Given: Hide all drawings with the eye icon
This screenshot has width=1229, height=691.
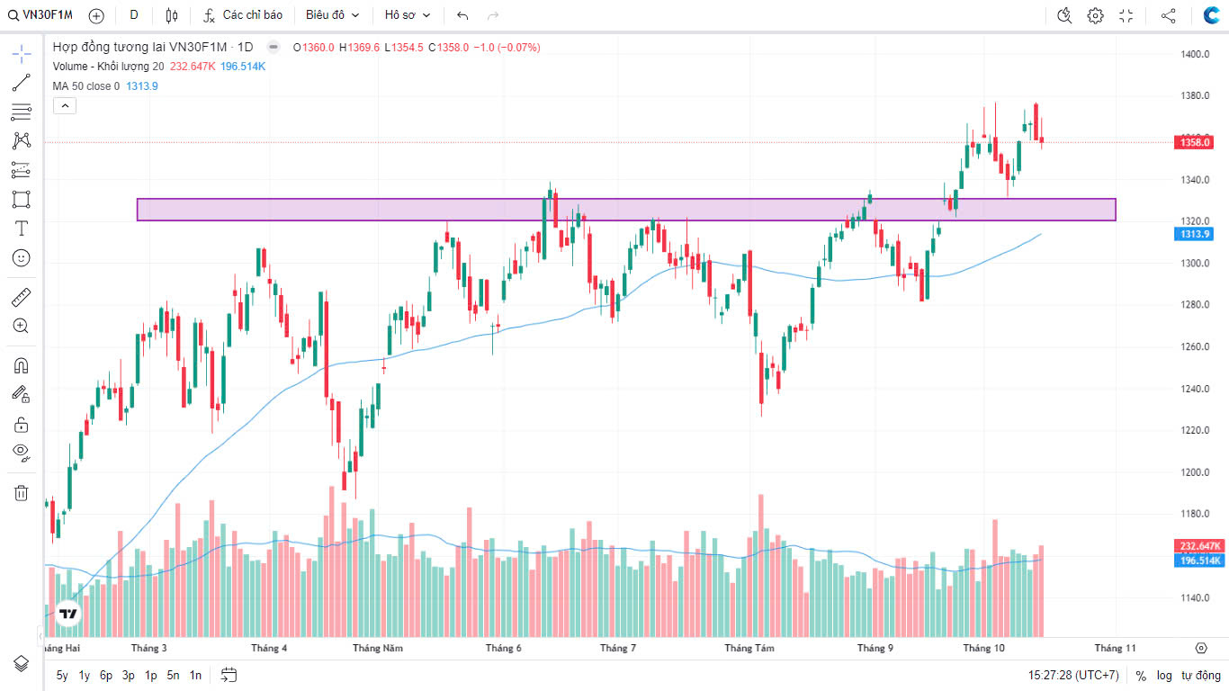Looking at the screenshot, I should (x=22, y=452).
